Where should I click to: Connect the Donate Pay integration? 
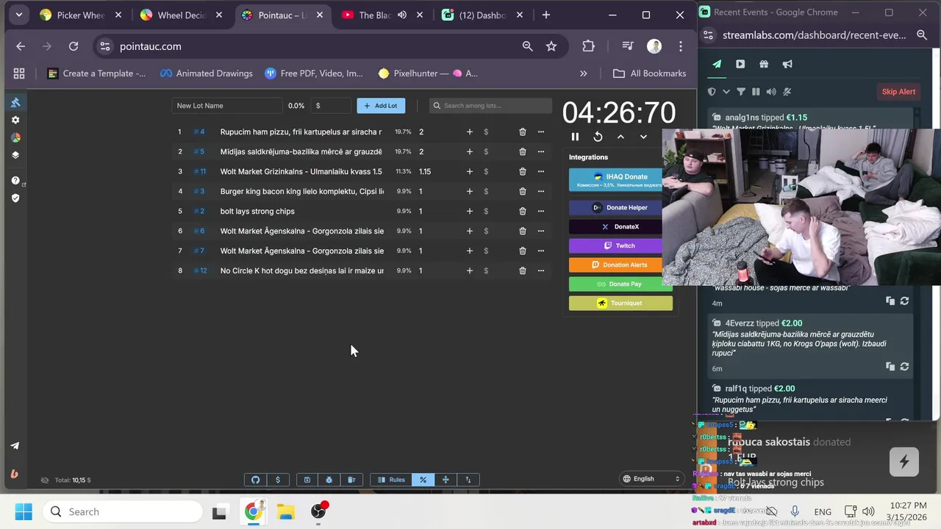click(620, 284)
